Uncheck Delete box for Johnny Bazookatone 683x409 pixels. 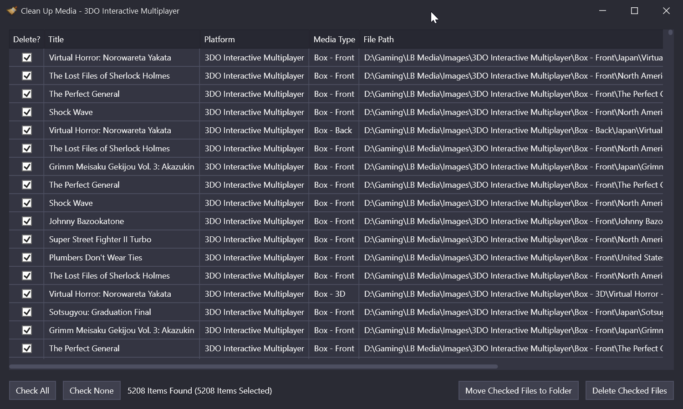(27, 221)
